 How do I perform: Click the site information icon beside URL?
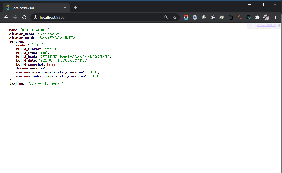coord(35,17)
